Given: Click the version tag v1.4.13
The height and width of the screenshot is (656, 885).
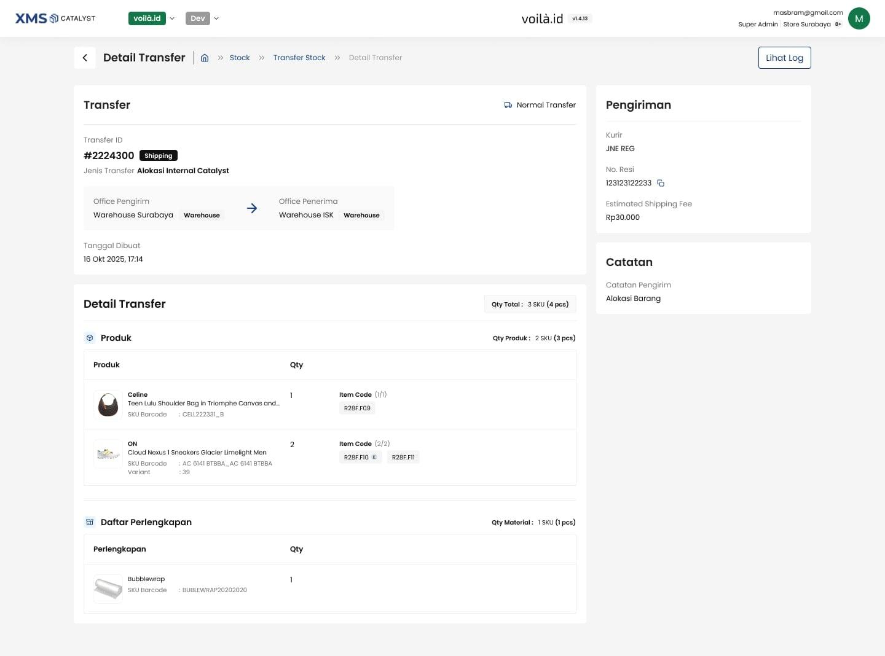Looking at the screenshot, I should 580,18.
